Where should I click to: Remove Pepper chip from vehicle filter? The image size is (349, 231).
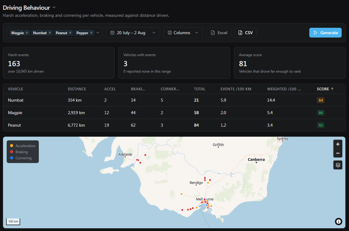(91, 33)
